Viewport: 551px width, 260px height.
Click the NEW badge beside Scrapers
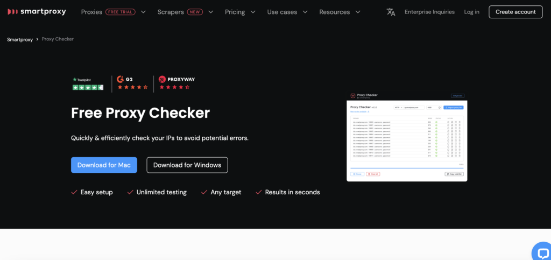tap(195, 12)
